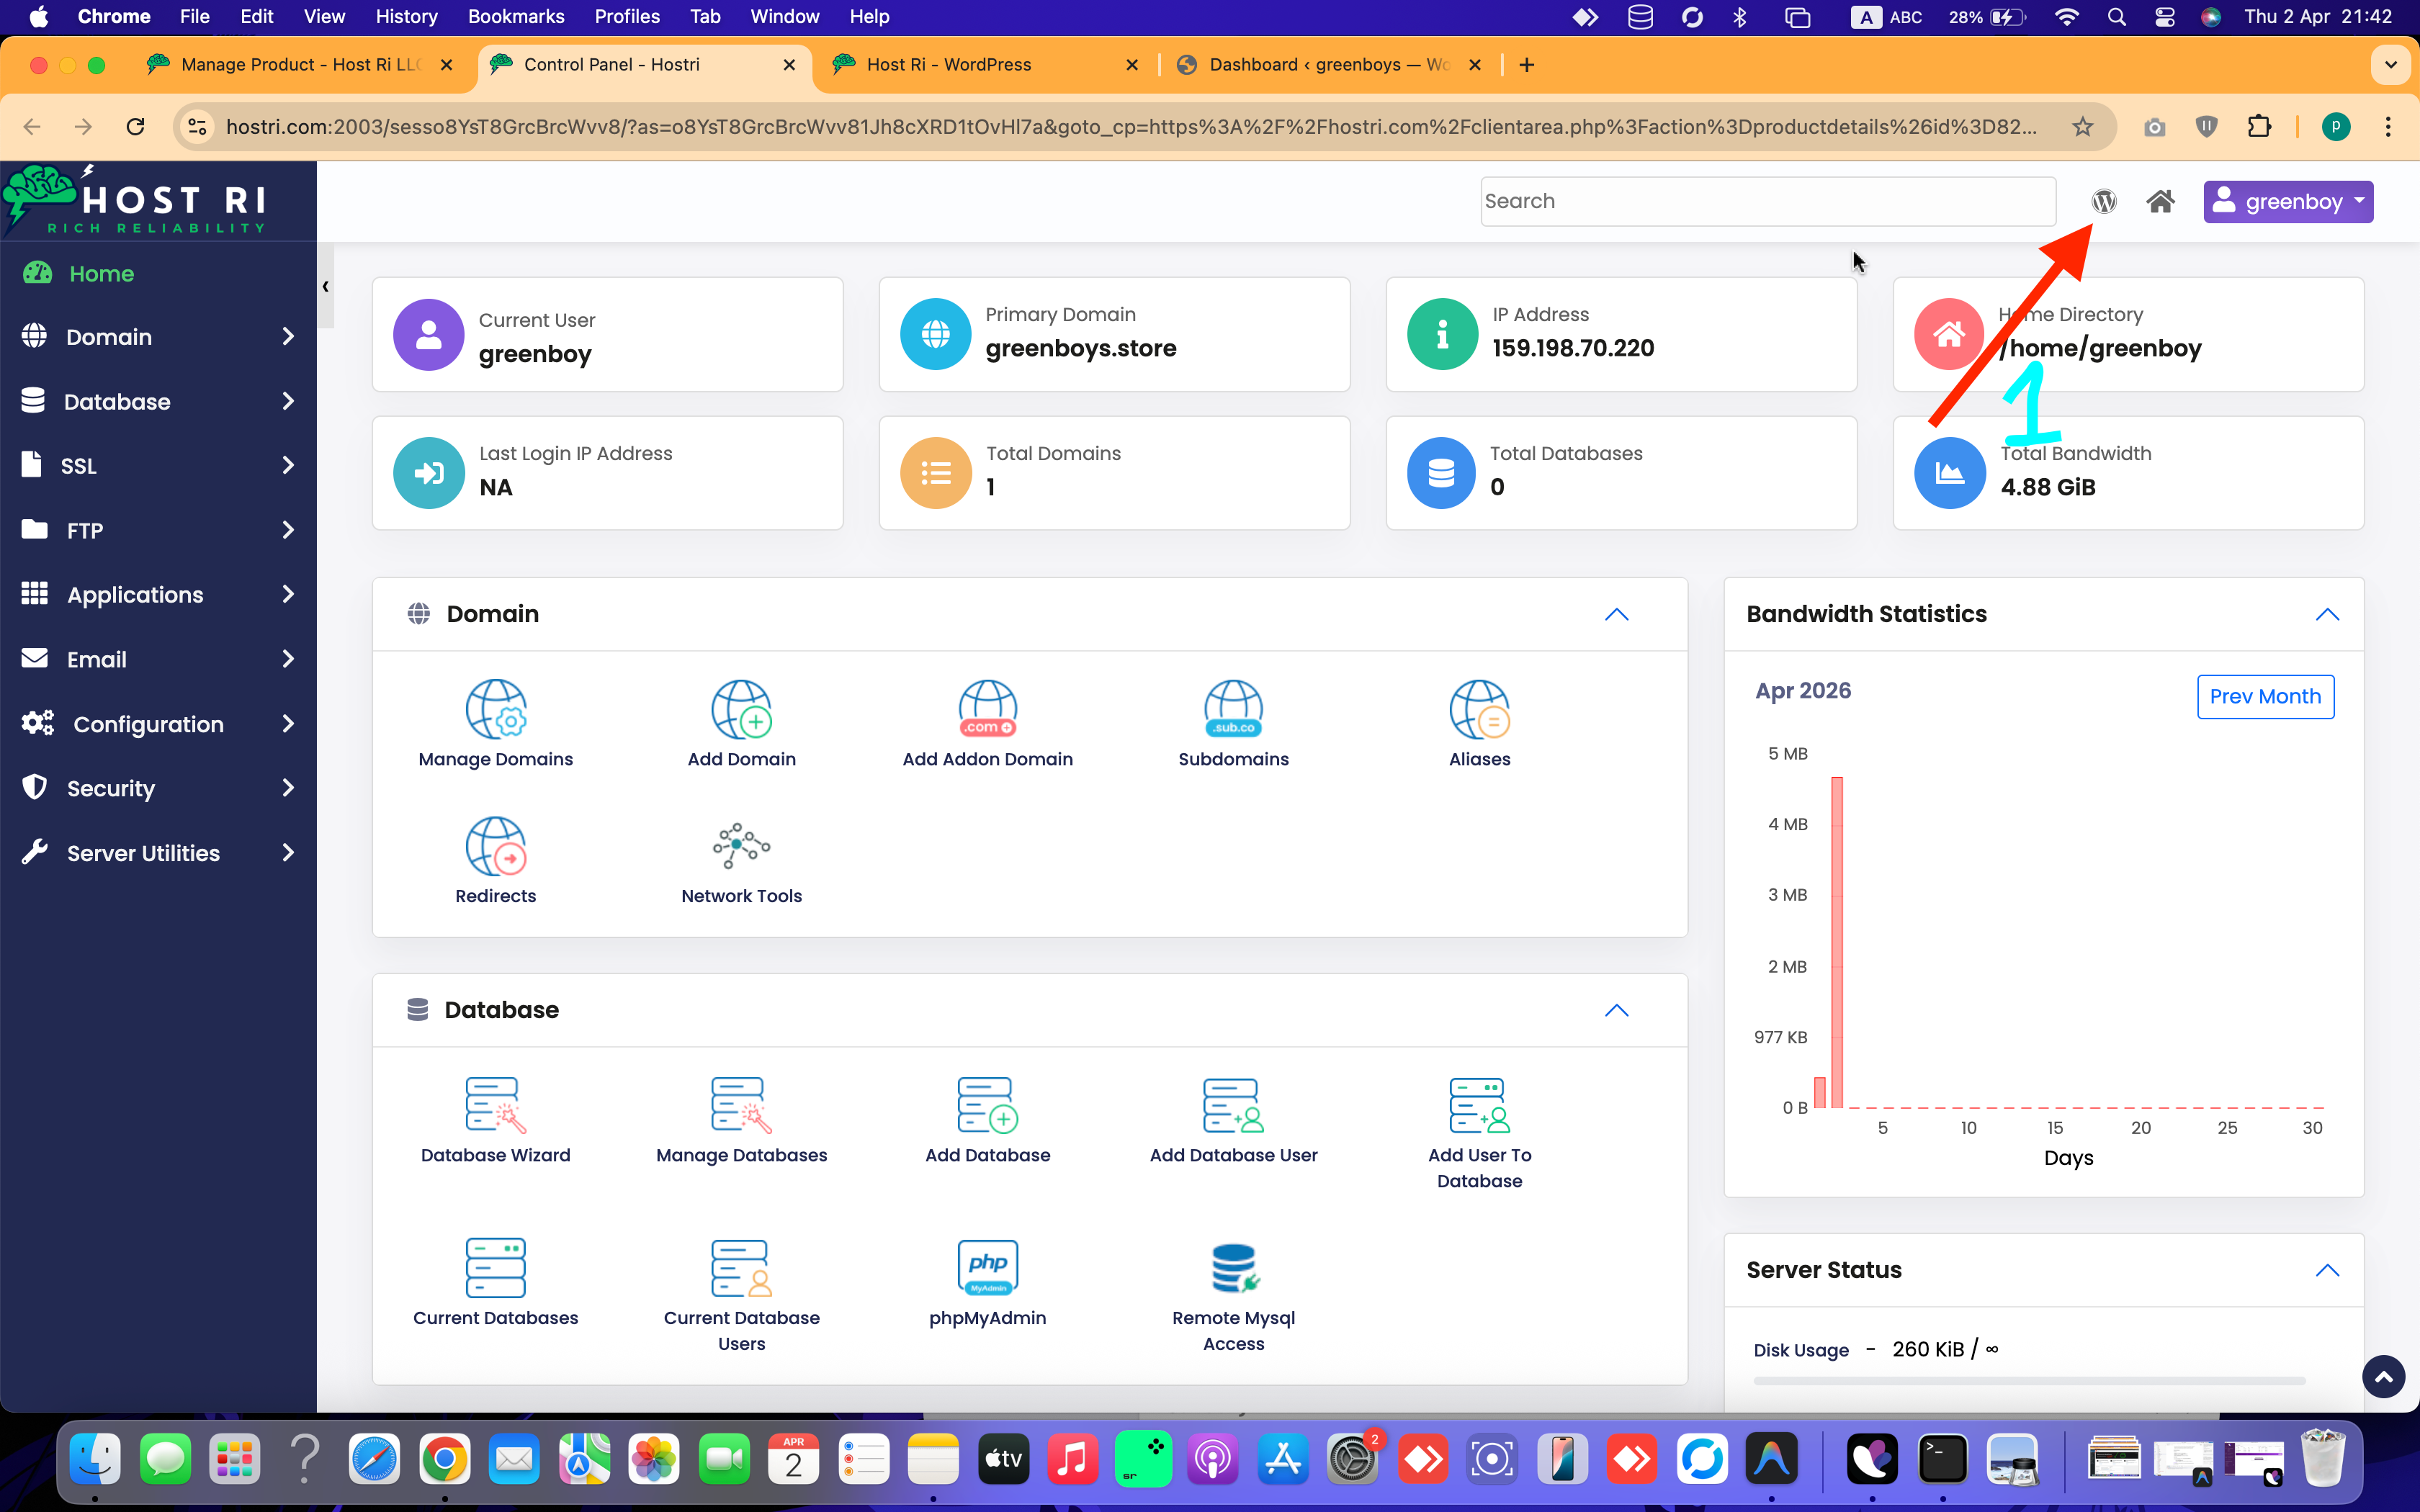This screenshot has width=2420, height=1512.
Task: Collapse the Domain panel
Action: tap(1616, 614)
